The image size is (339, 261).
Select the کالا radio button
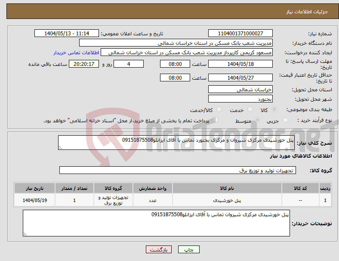pyautogui.click(x=274, y=109)
